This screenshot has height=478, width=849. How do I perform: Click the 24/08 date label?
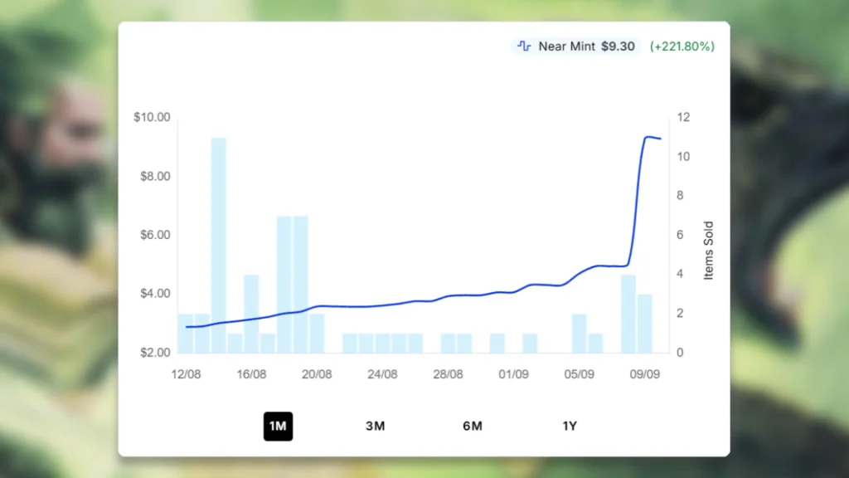[382, 374]
